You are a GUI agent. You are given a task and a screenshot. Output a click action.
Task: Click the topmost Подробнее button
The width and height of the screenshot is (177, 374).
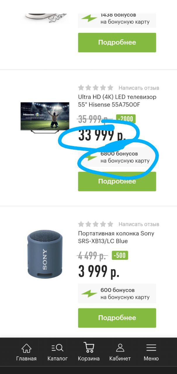pyautogui.click(x=117, y=43)
